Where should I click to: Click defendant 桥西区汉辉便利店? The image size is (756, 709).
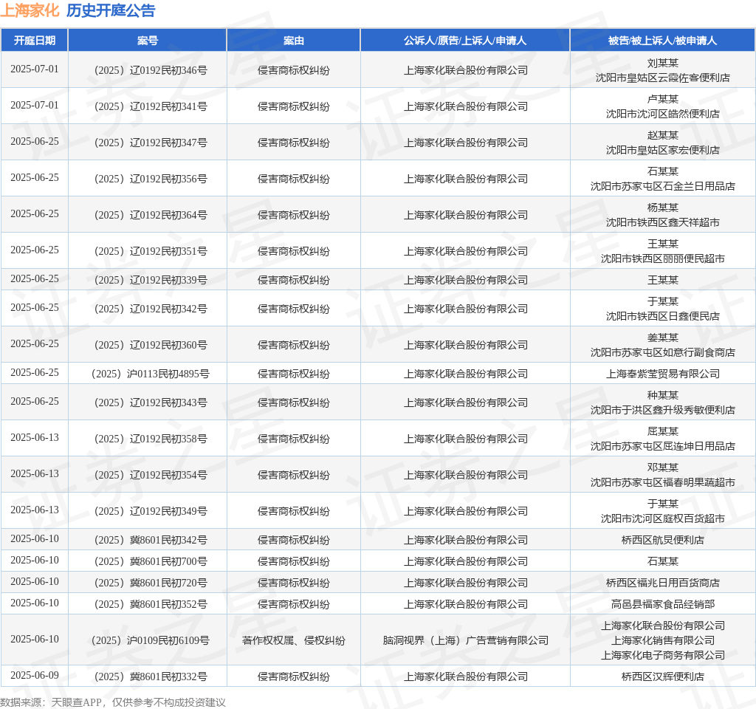click(x=662, y=677)
